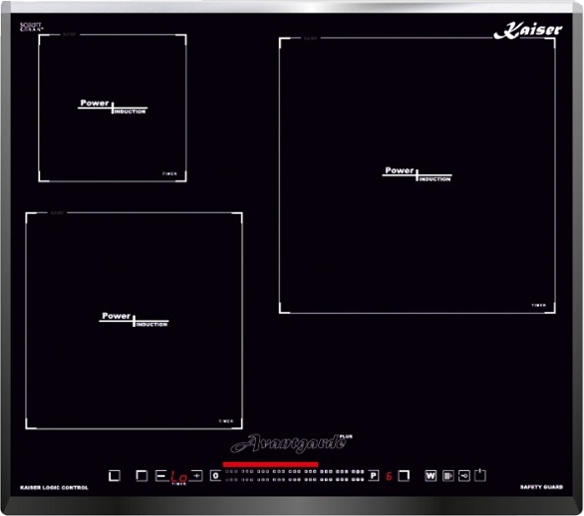
Task: Decrease timer with the minus key
Action: coord(160,476)
